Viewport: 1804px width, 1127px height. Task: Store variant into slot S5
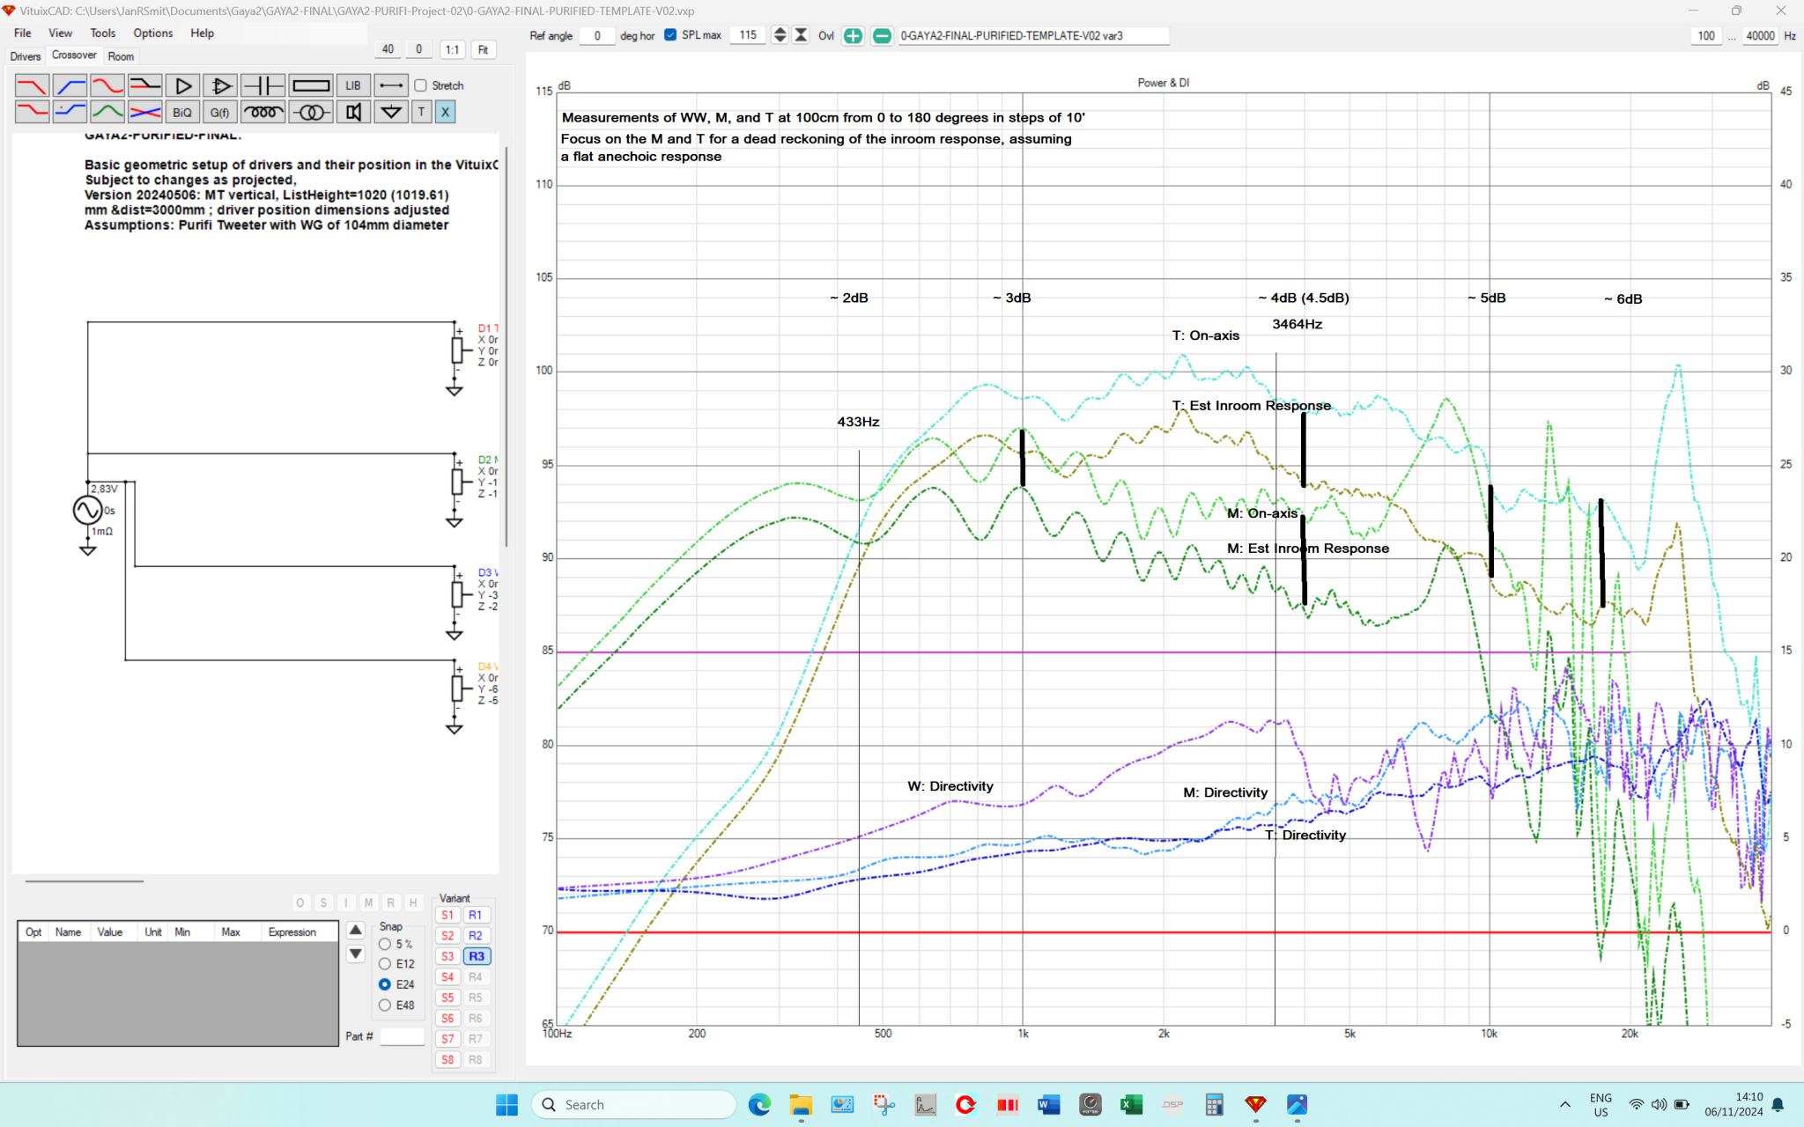[x=447, y=998]
